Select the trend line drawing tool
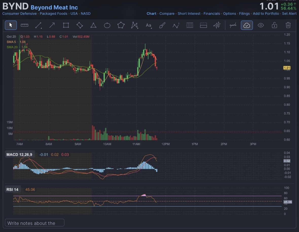The height and width of the screenshot is (232, 299). 38,25
